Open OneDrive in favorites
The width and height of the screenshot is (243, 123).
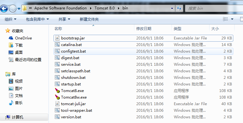tap(23, 38)
